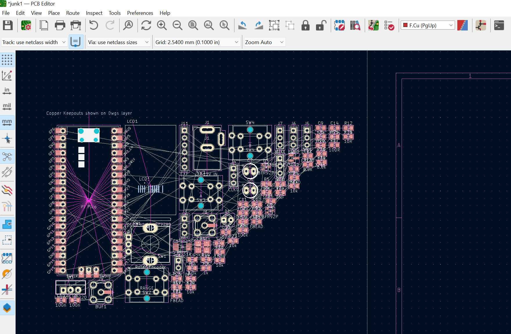Open the Inspect menu
This screenshot has height=334, width=511.
[94, 13]
